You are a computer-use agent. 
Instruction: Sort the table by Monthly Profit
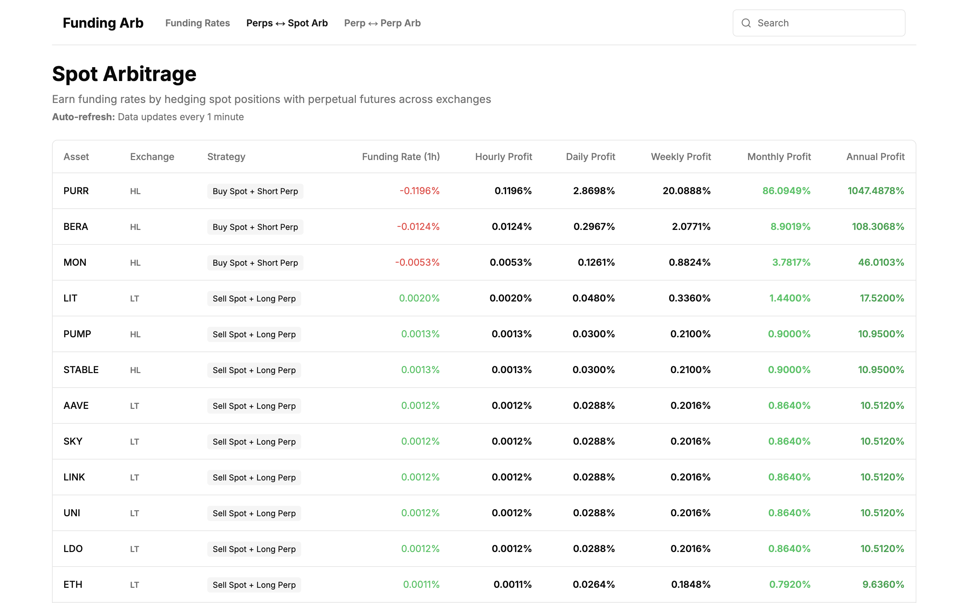(x=779, y=156)
